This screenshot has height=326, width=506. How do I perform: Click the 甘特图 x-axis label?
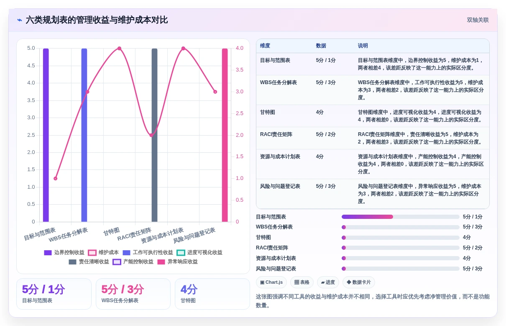[x=112, y=231]
